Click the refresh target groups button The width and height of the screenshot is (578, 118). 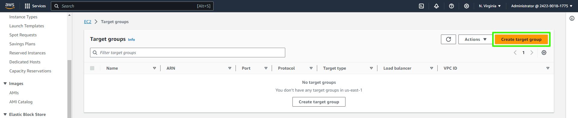click(x=448, y=39)
